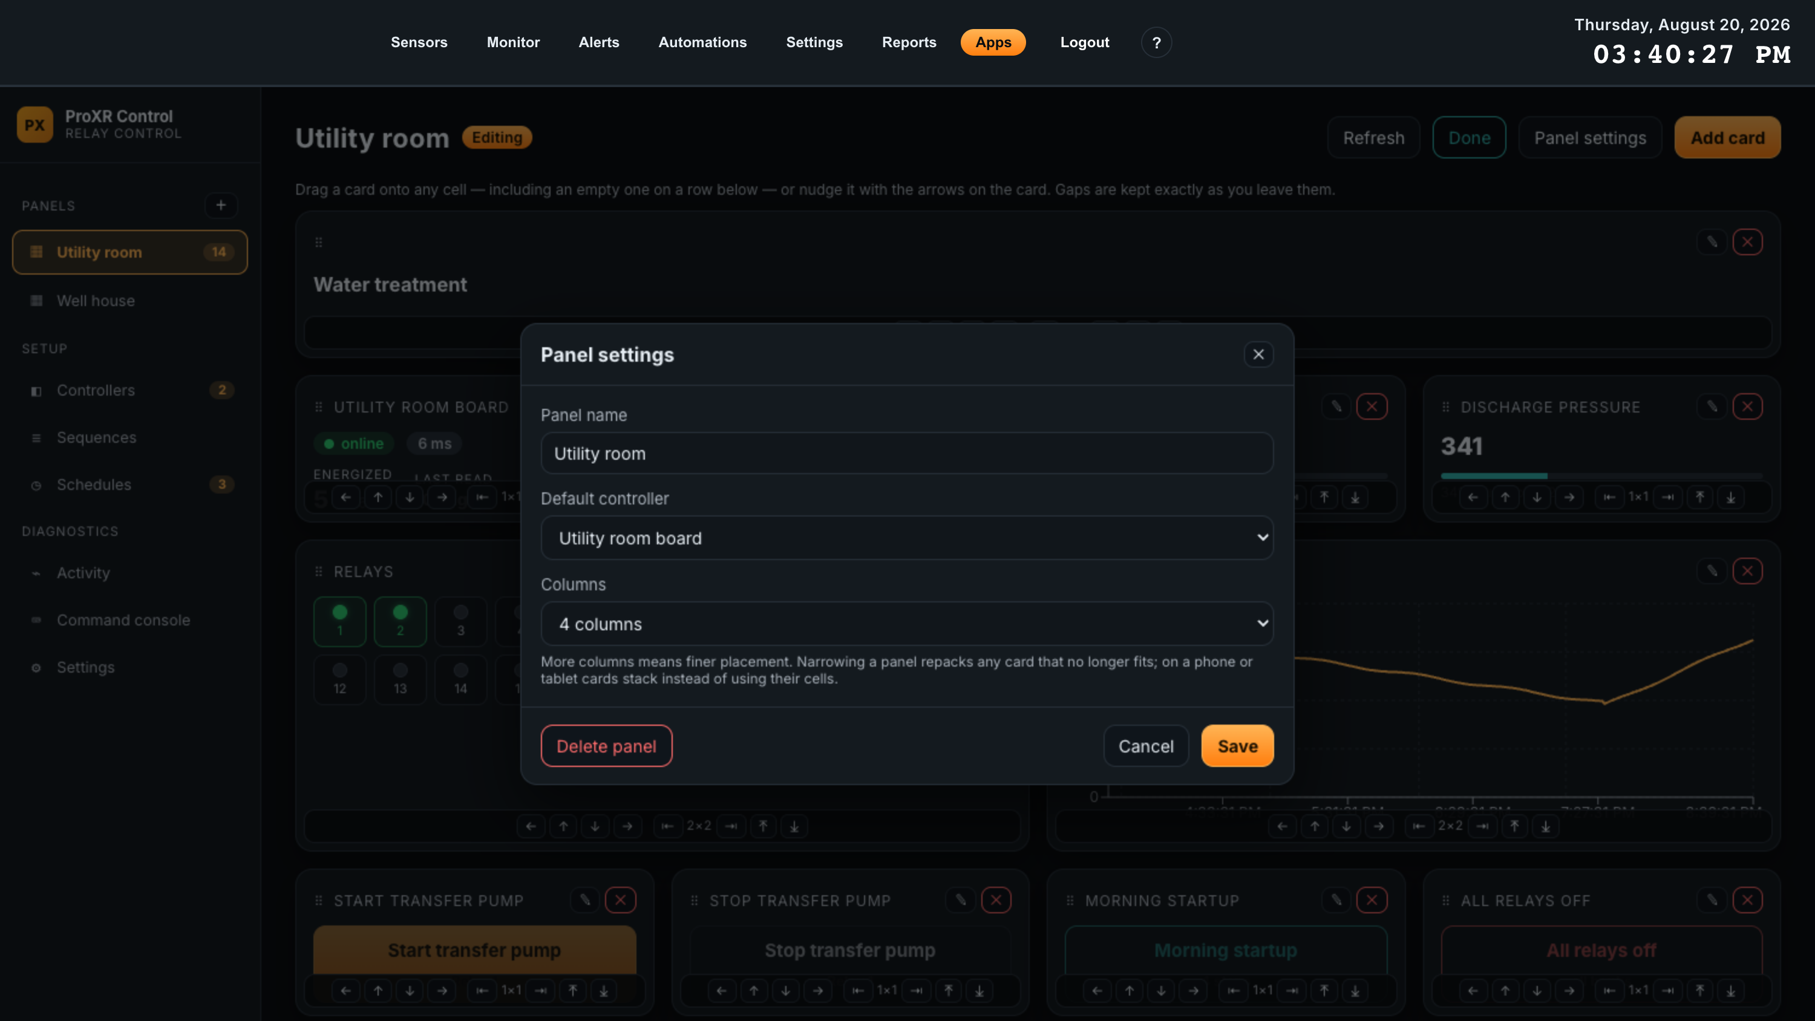Viewport: 1815px width, 1021px height.
Task: Open Controllers in the Setup section
Action: pos(129,390)
